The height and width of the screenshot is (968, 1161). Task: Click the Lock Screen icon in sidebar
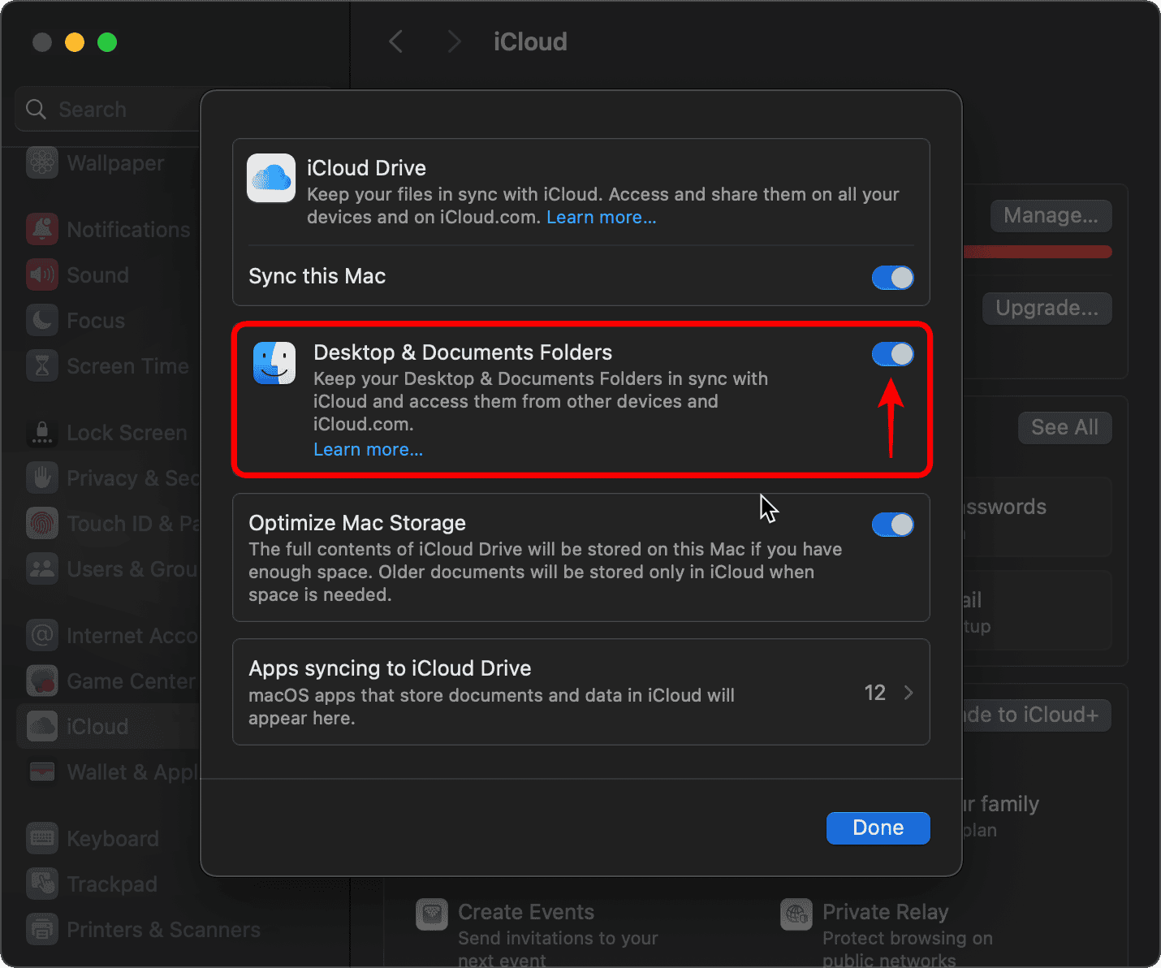coord(42,433)
